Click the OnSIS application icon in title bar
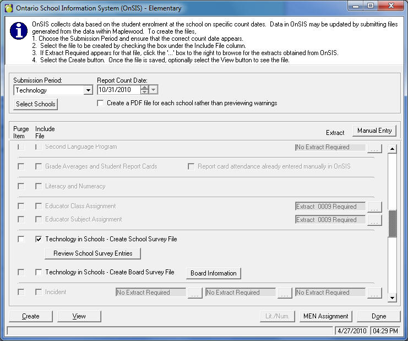This screenshot has height=341, width=408. point(8,8)
